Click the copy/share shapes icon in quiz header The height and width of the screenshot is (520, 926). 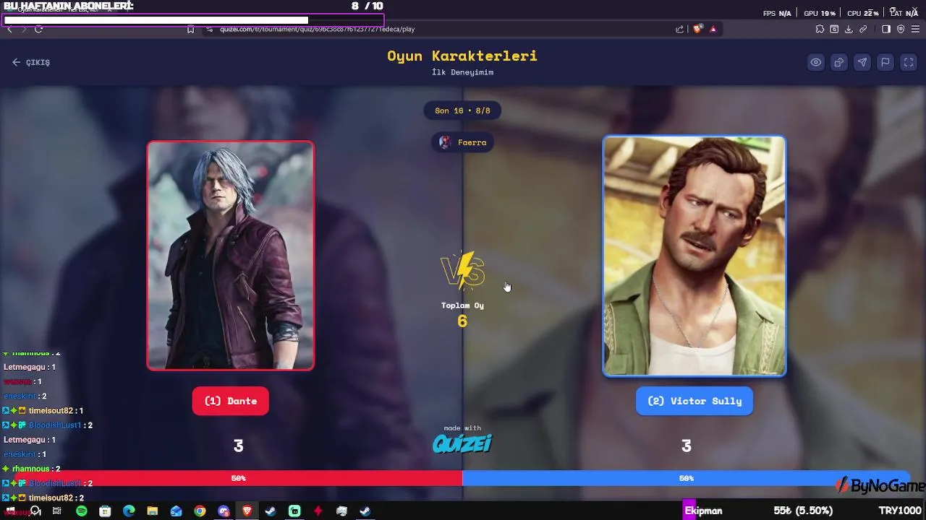838,62
